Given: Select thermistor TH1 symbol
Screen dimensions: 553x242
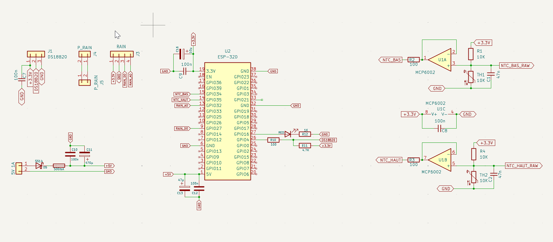Looking at the screenshot, I should pos(471,77).
